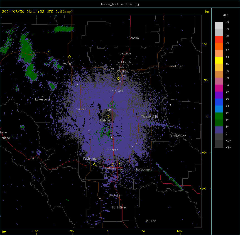Pick the magenta 39–42 dBZ legend swatch
Screen dimensions: 240x235
pyautogui.click(x=219, y=88)
